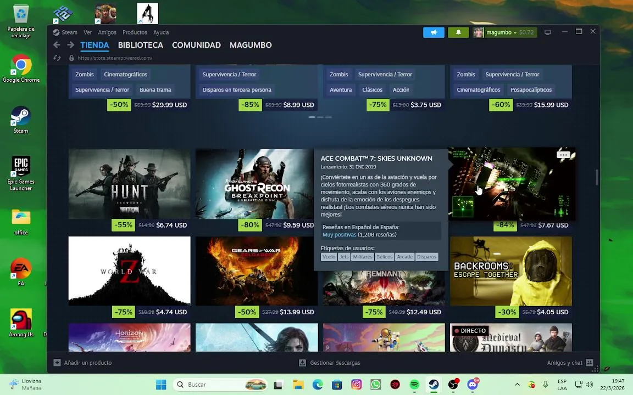The height and width of the screenshot is (395, 633).
Task: Click the last carousel page dot
Action: click(329, 117)
